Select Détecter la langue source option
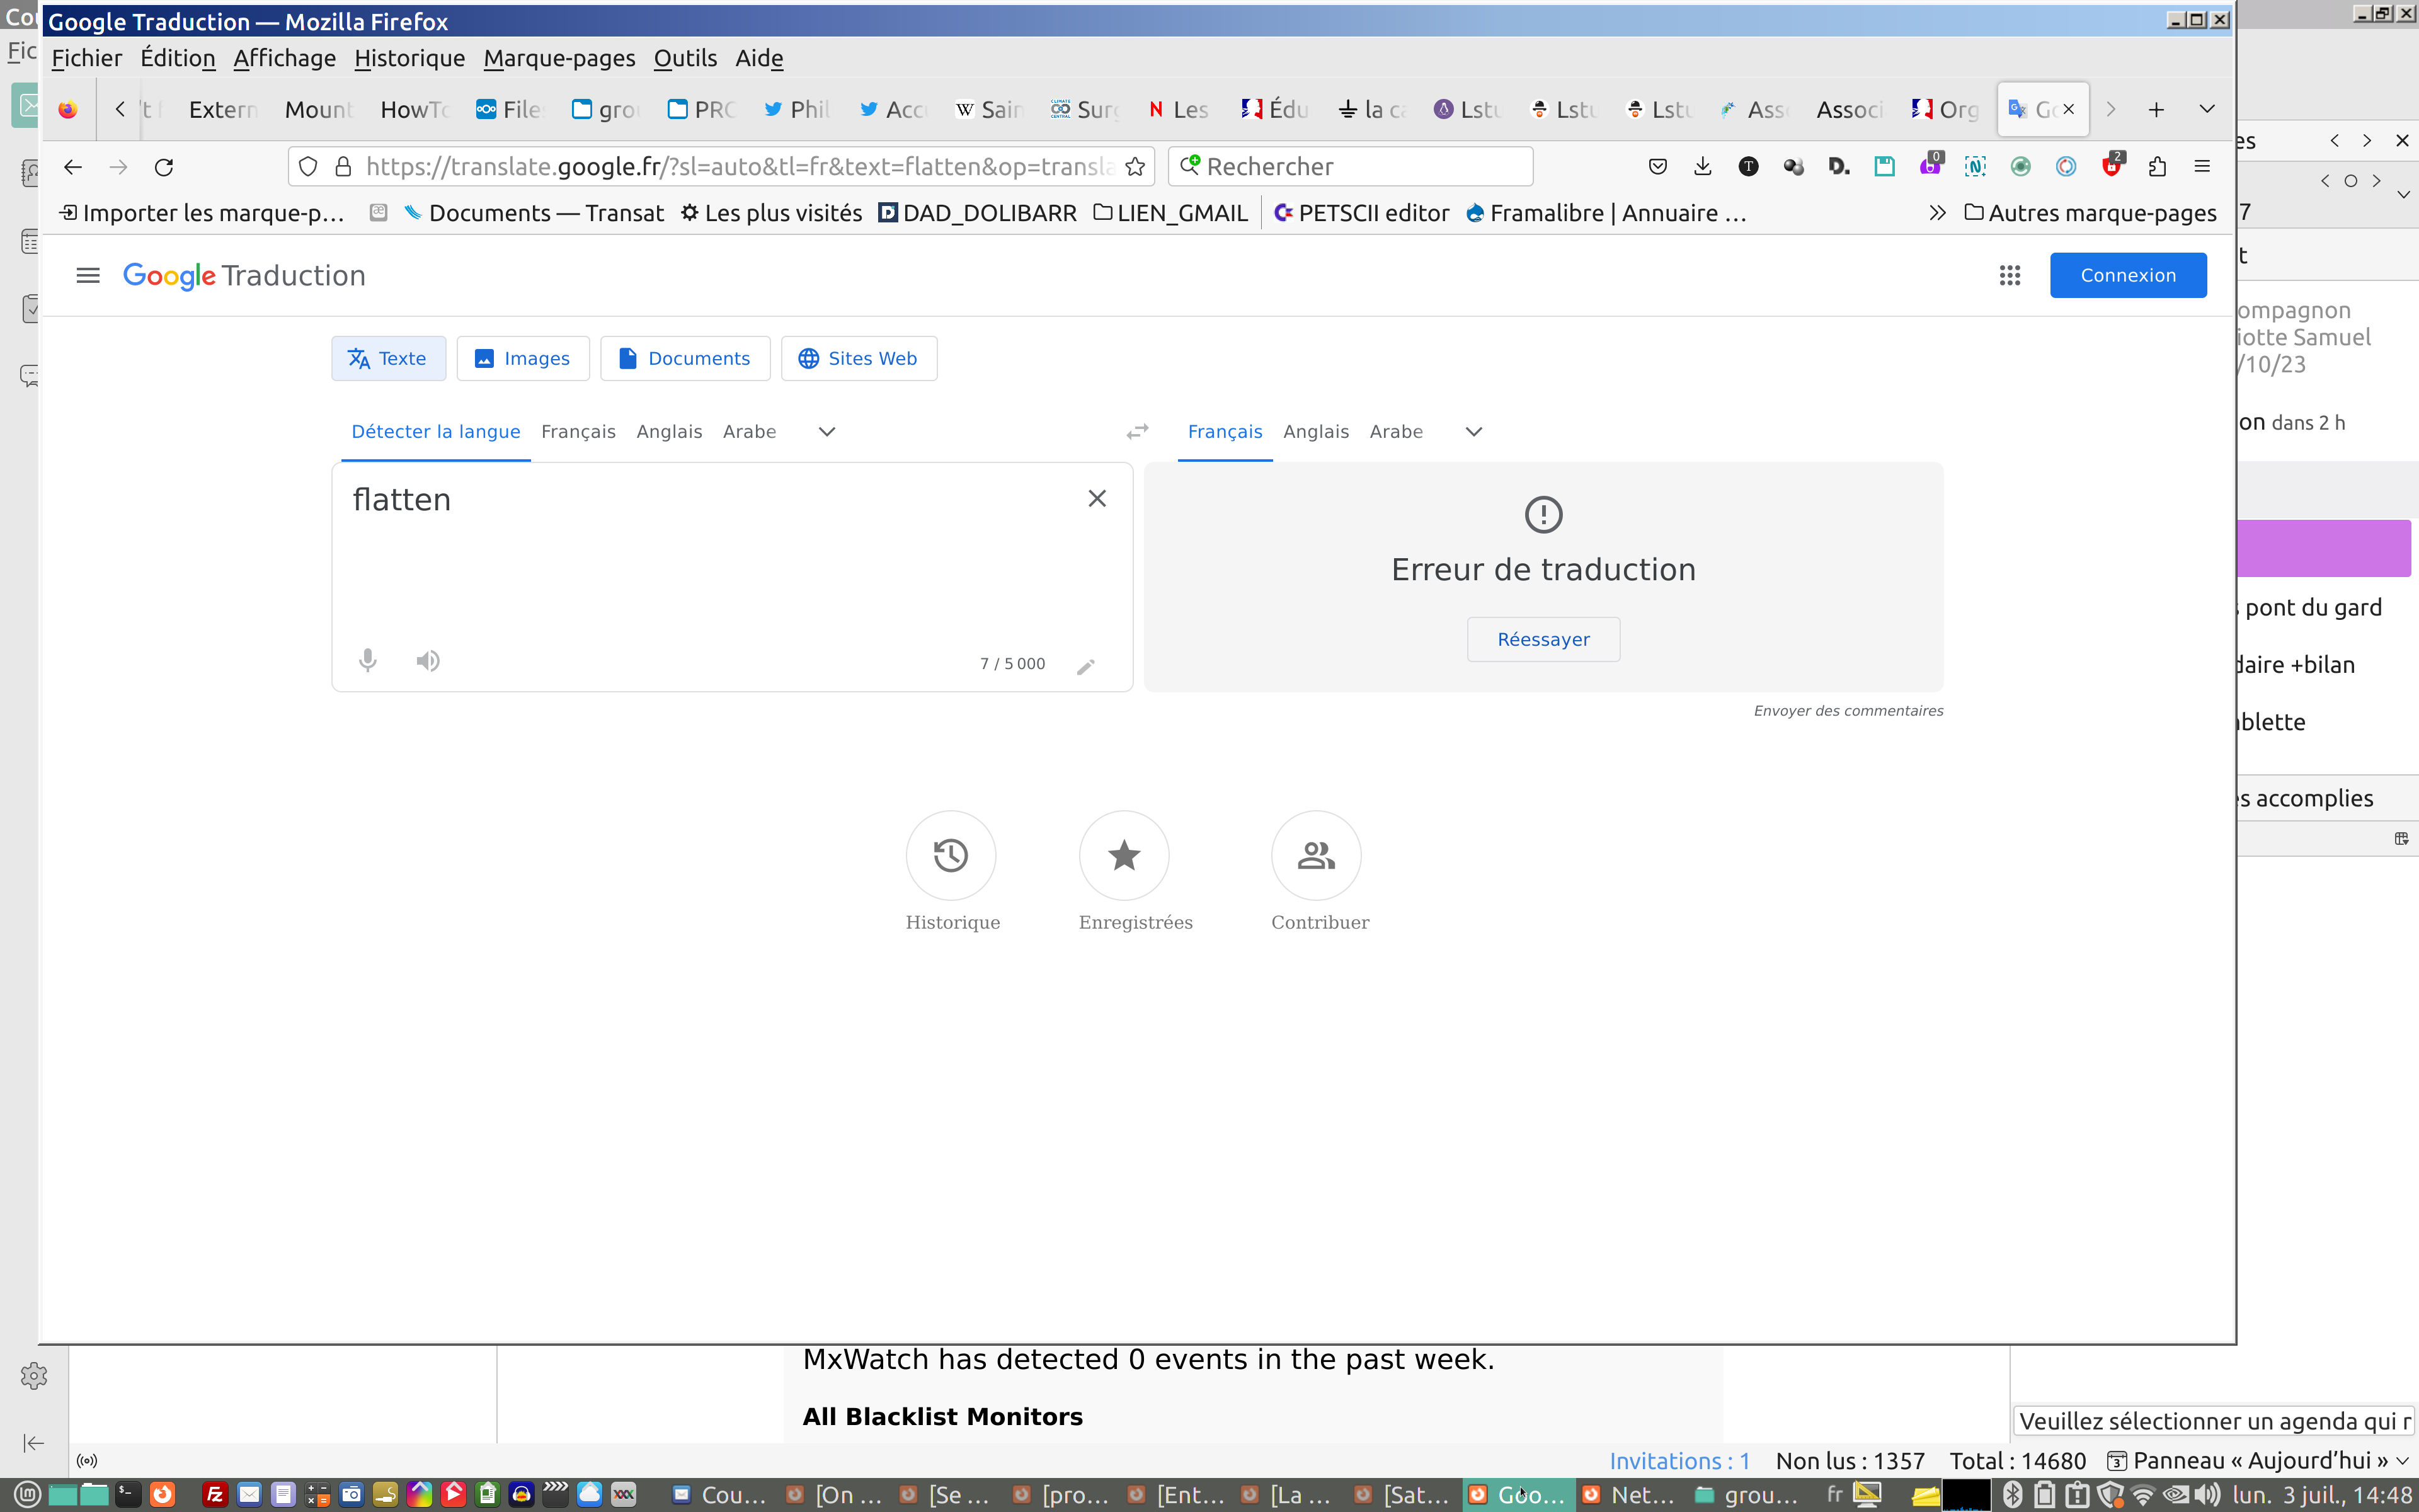Screen dimensions: 2419x1512 coord(436,431)
